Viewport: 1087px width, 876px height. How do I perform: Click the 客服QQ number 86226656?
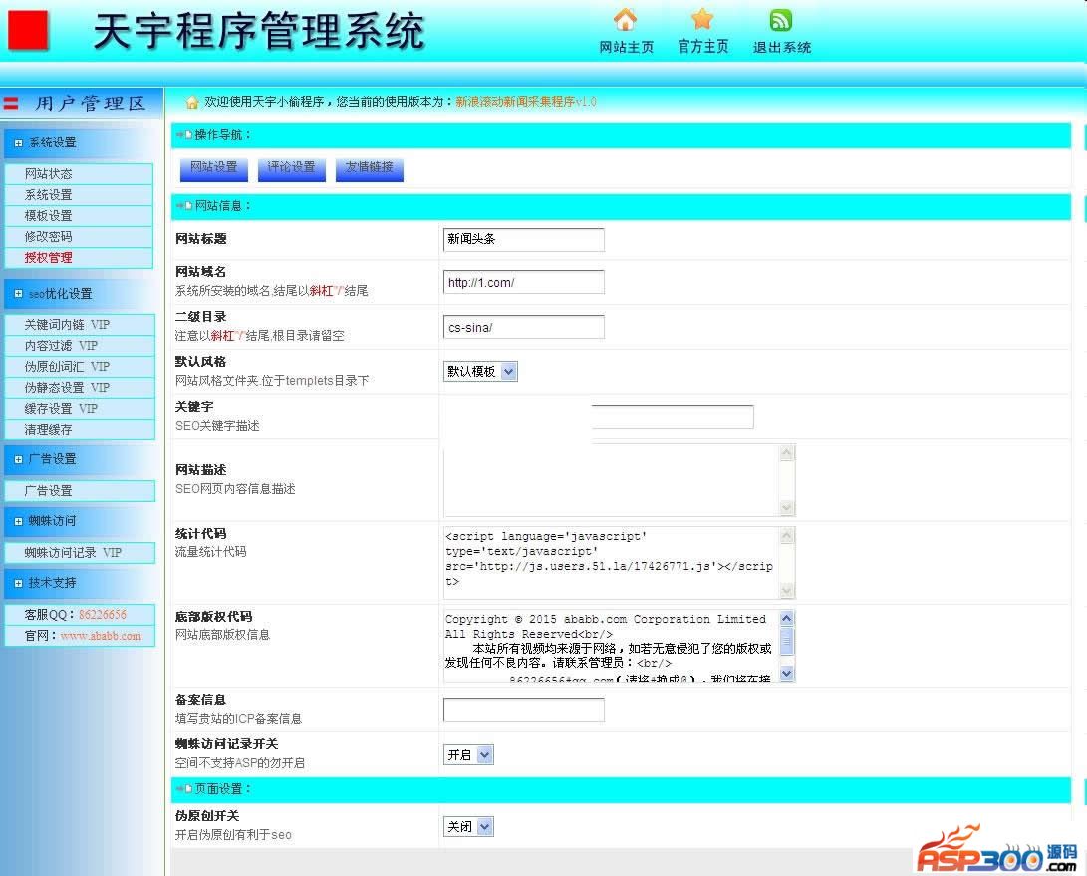click(x=103, y=615)
